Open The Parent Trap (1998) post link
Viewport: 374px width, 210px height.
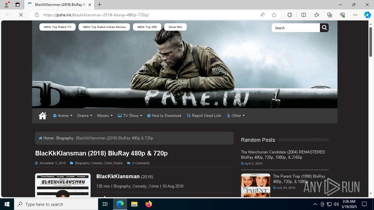coord(299,179)
